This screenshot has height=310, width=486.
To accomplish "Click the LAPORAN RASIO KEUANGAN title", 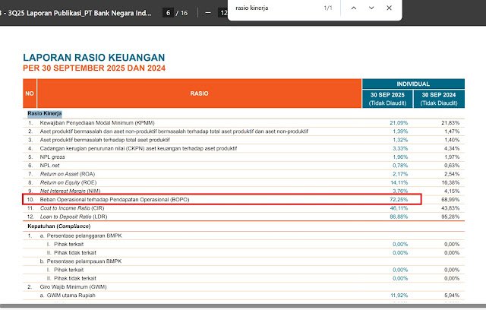I will (93, 58).
